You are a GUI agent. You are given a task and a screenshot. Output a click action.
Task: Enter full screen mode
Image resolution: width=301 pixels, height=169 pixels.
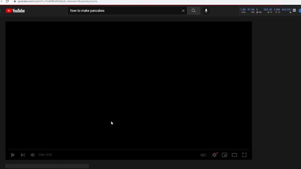tap(244, 155)
